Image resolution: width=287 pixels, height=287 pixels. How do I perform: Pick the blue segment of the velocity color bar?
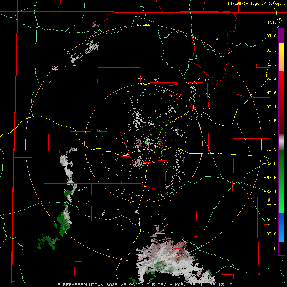coord(282,227)
